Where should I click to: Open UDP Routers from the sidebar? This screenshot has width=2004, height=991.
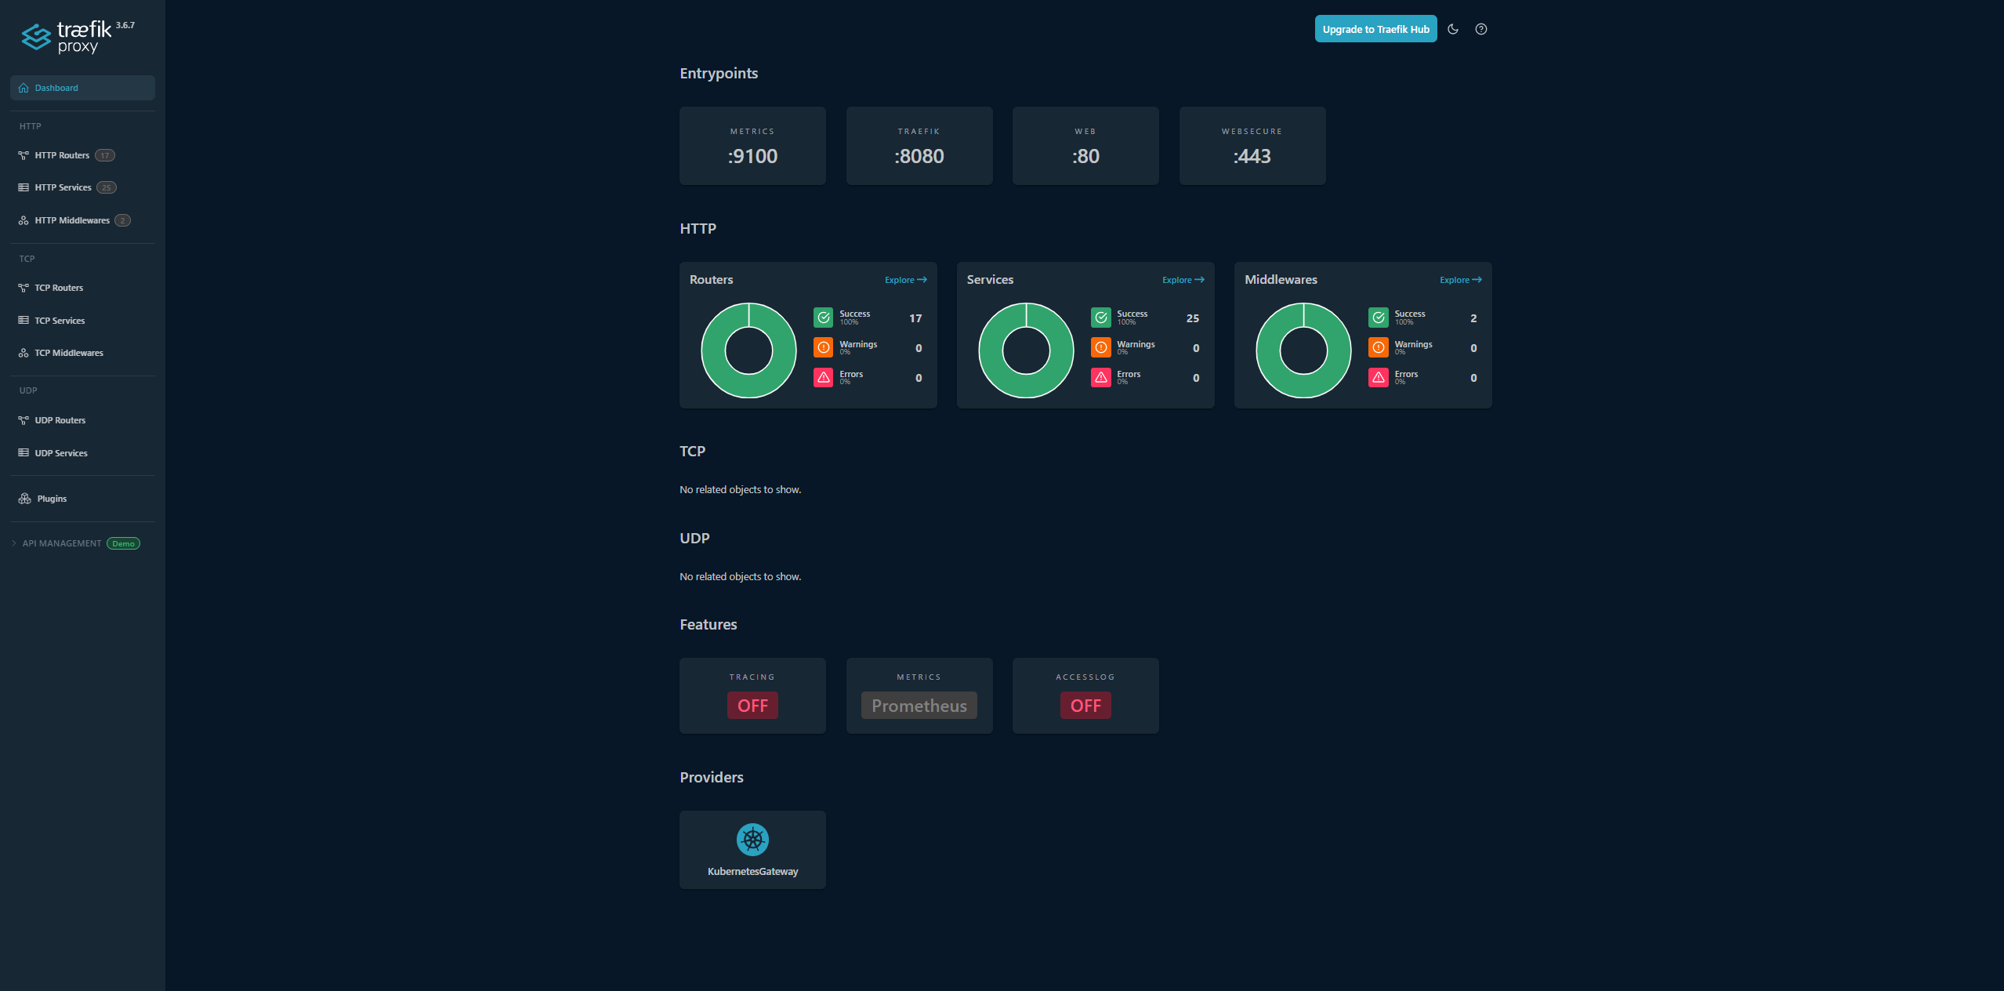(60, 419)
